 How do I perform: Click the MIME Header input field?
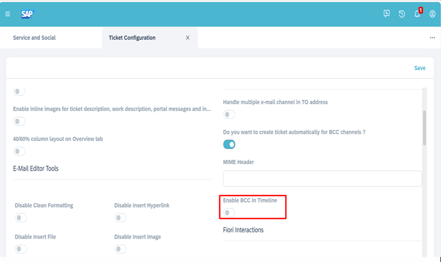click(x=322, y=178)
